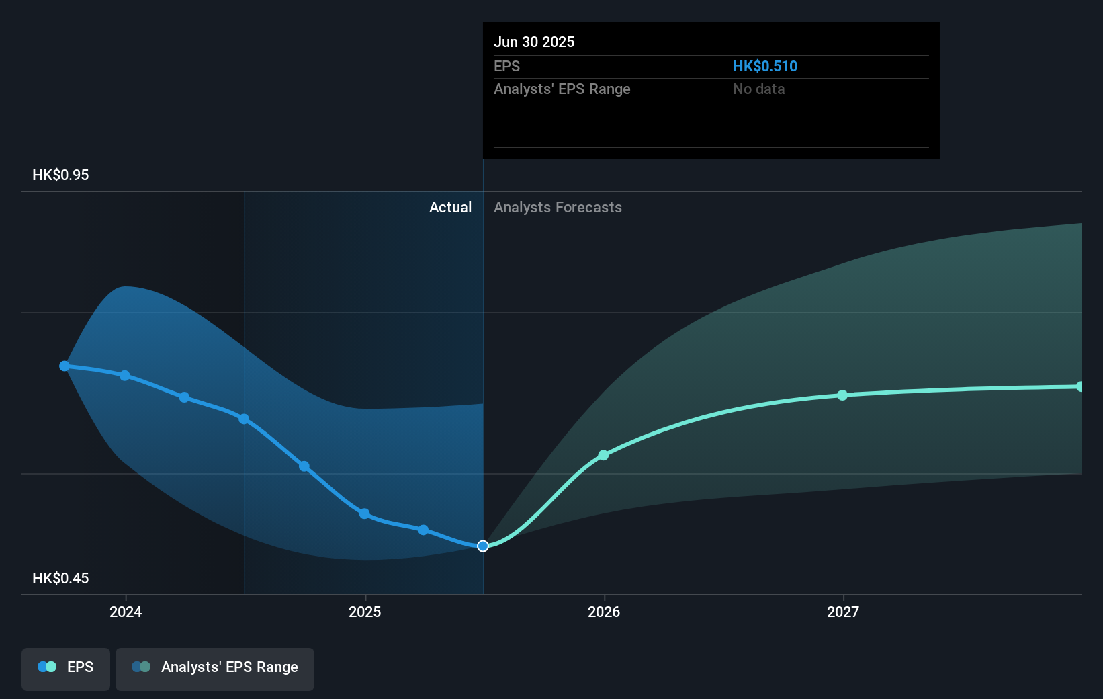Select the 2026 forecast EPS point

pyautogui.click(x=603, y=455)
